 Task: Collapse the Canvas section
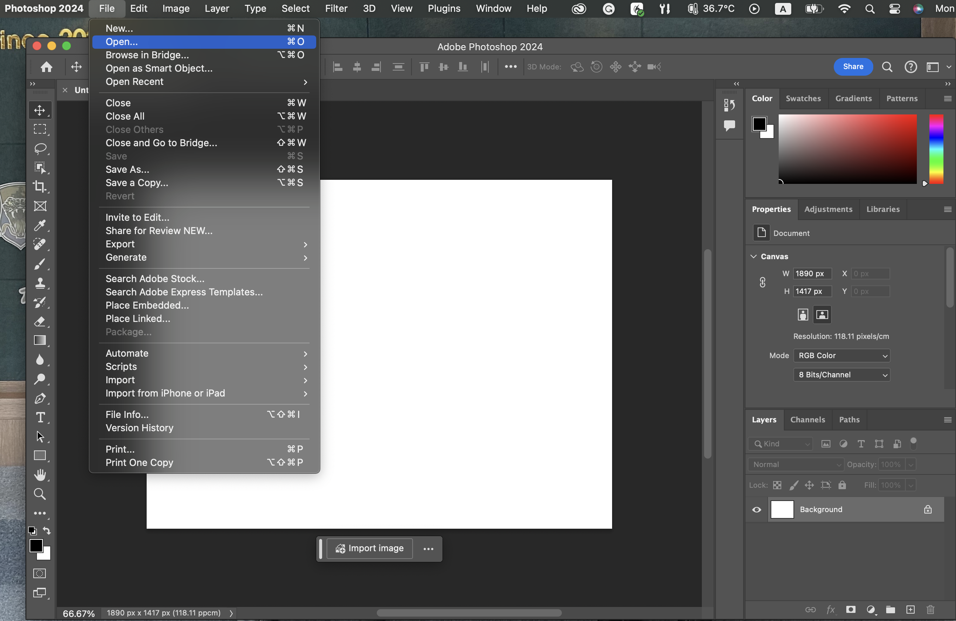(754, 256)
